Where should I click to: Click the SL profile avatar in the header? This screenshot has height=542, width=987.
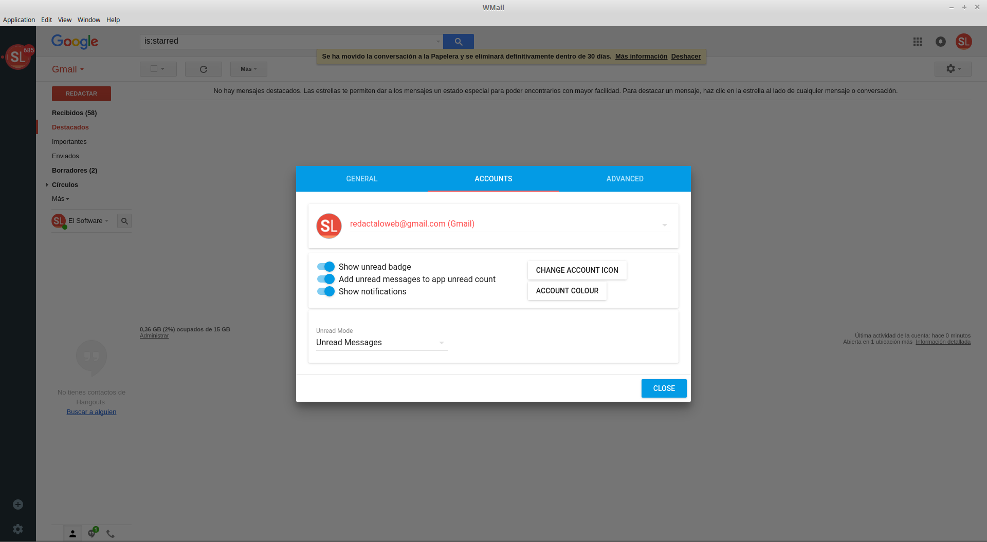click(964, 42)
